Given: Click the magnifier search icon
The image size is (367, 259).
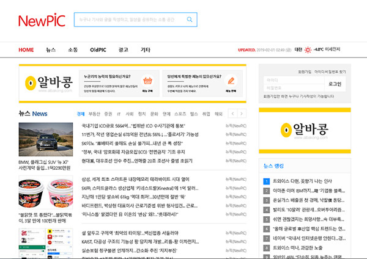Looking at the screenshot, I should coord(190,20).
